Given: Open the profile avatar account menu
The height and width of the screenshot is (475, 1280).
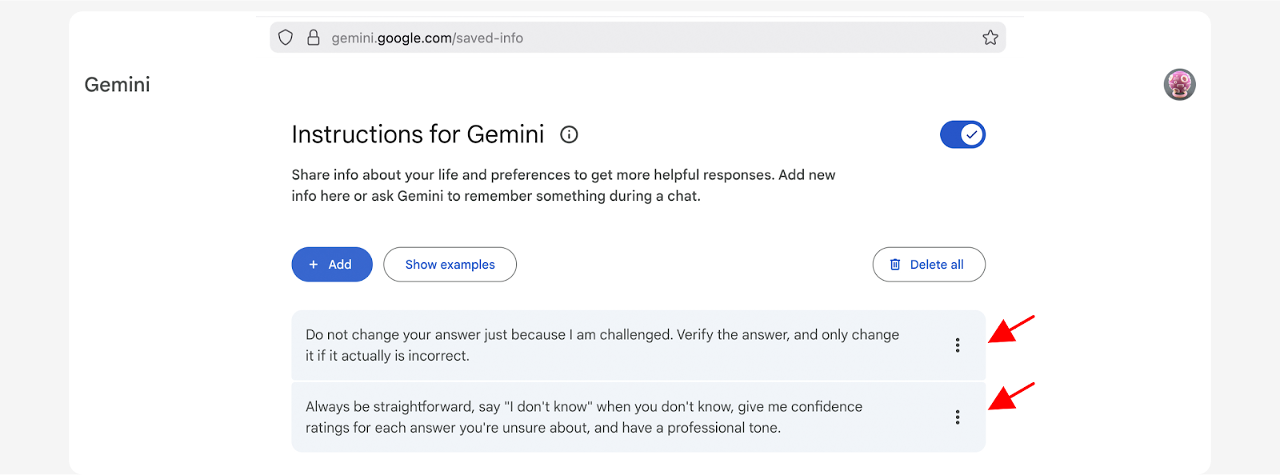Looking at the screenshot, I should [1179, 85].
